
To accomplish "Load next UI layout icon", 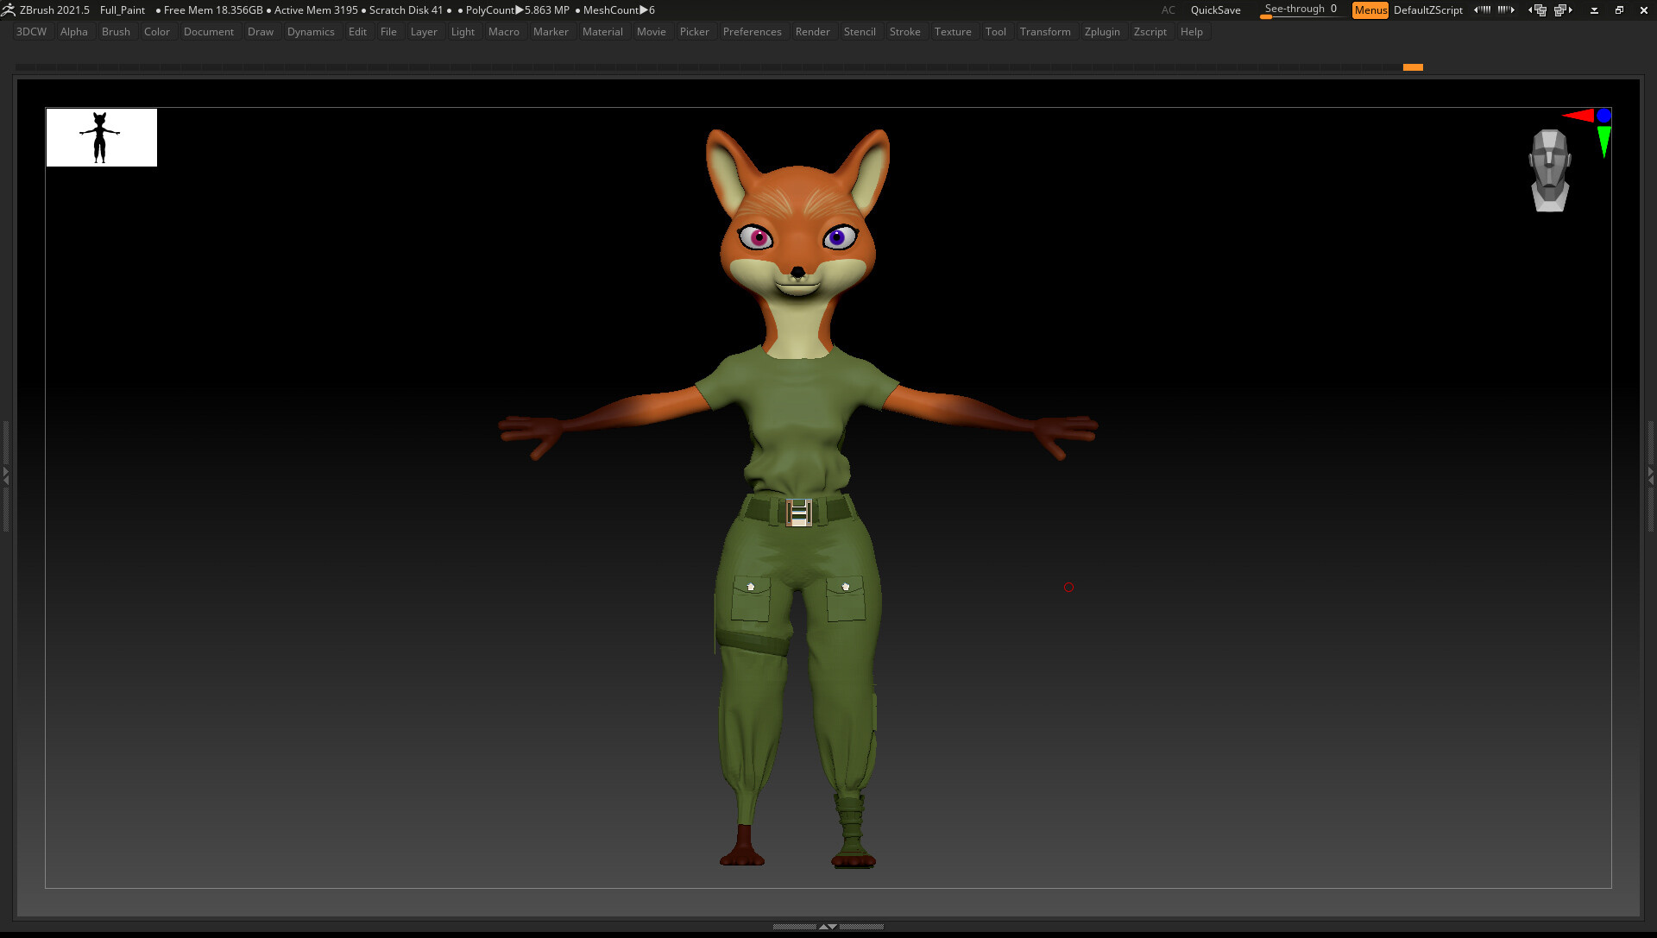I will pyautogui.click(x=1563, y=9).
